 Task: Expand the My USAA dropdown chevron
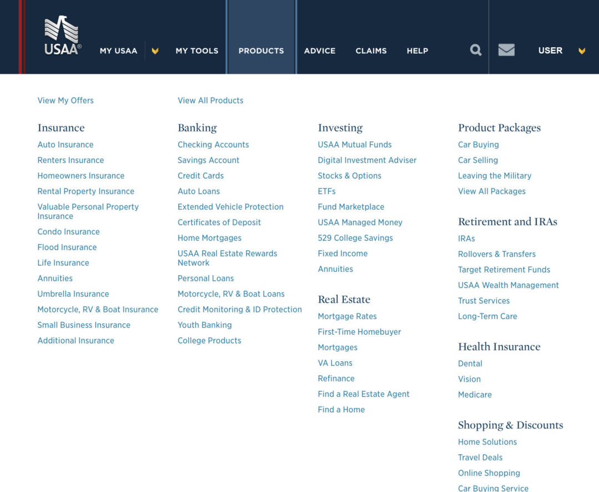155,51
